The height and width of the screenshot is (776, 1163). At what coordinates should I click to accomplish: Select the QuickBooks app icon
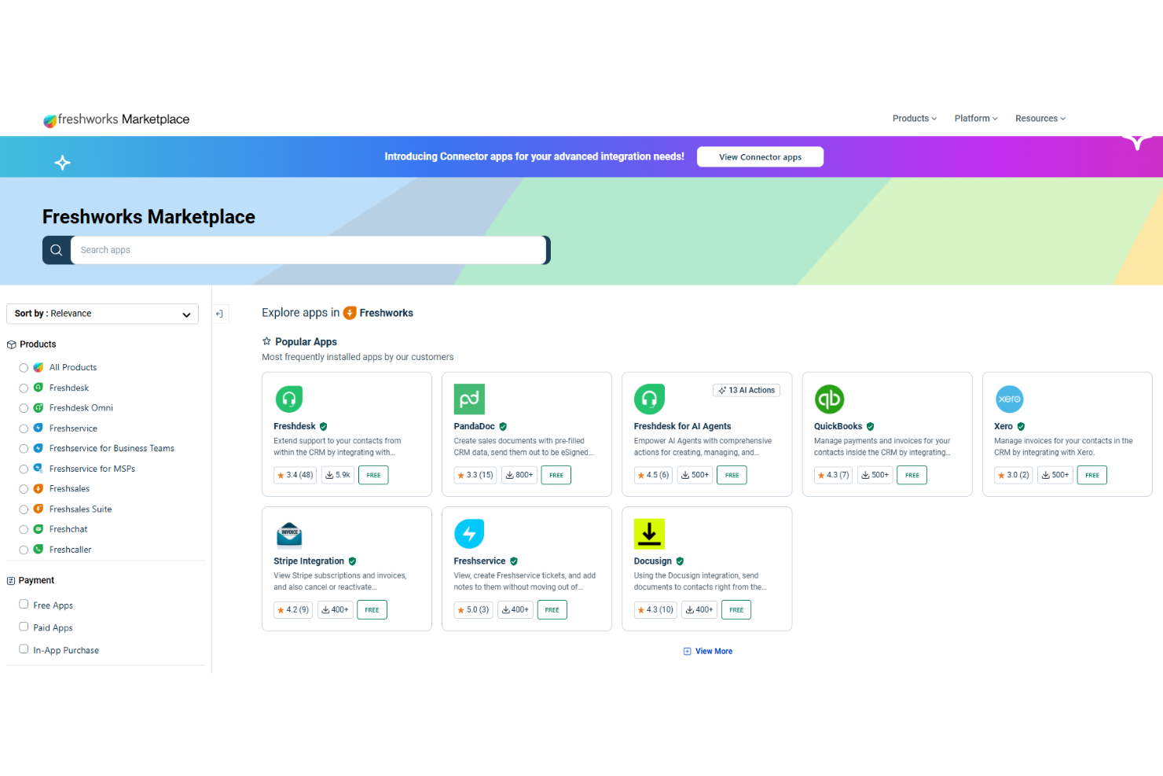point(829,399)
